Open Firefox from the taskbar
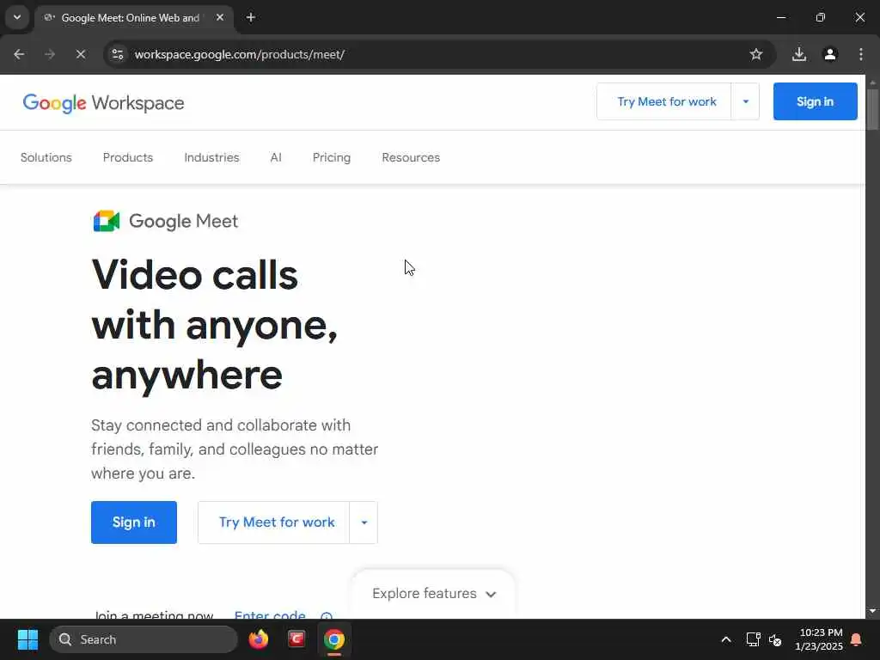This screenshot has height=660, width=880. (259, 639)
